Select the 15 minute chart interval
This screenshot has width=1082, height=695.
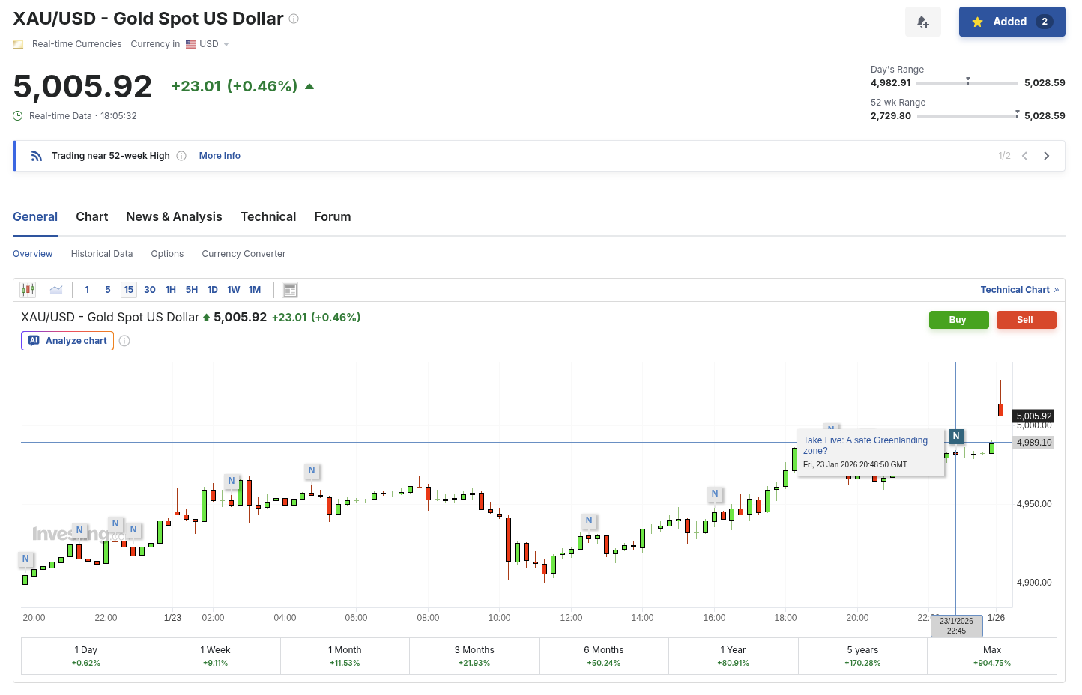pyautogui.click(x=129, y=290)
